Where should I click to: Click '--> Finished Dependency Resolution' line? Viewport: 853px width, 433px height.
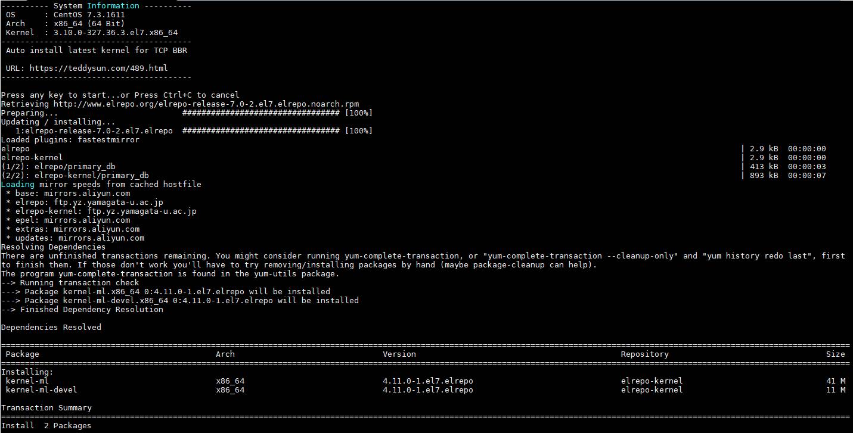pyautogui.click(x=82, y=310)
